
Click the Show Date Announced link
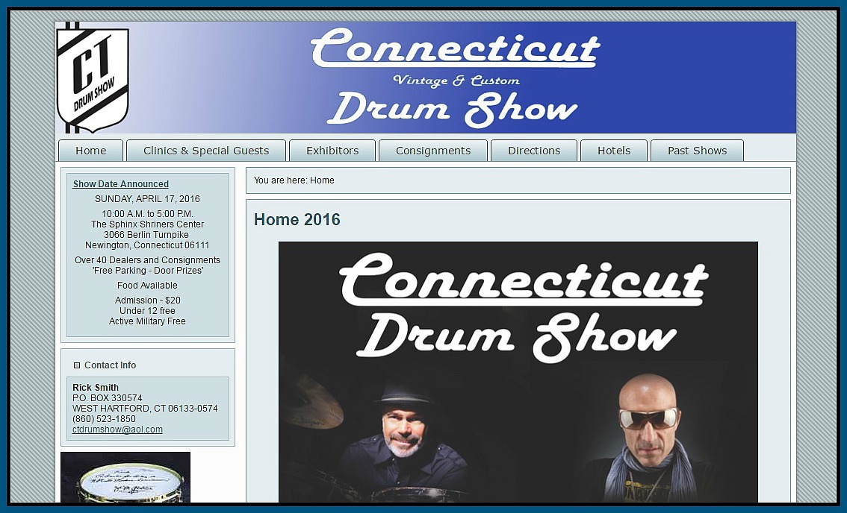coord(120,183)
